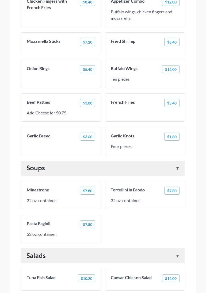The height and width of the screenshot is (293, 206).
Task: Select Tortellini in Brodo $7.80 price
Action: [x=172, y=191]
